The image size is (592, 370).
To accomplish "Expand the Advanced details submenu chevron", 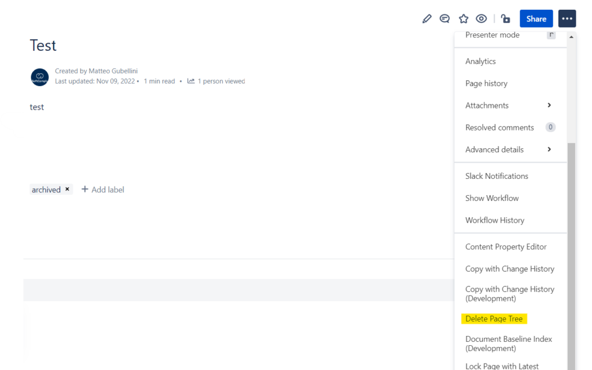I will click(x=549, y=149).
